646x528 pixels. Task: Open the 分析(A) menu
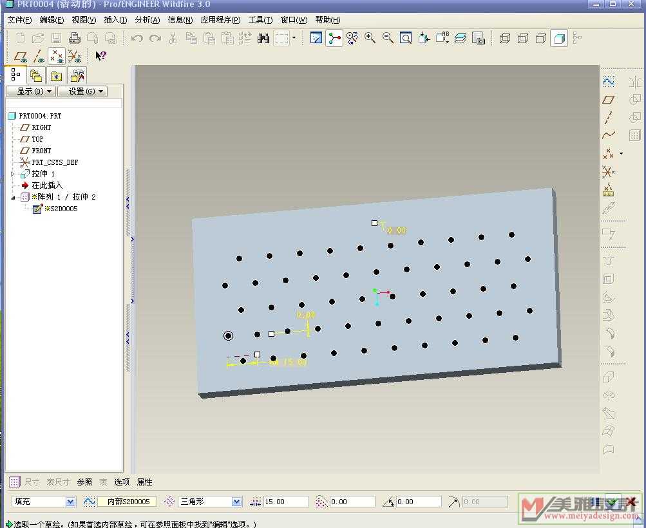click(x=147, y=20)
